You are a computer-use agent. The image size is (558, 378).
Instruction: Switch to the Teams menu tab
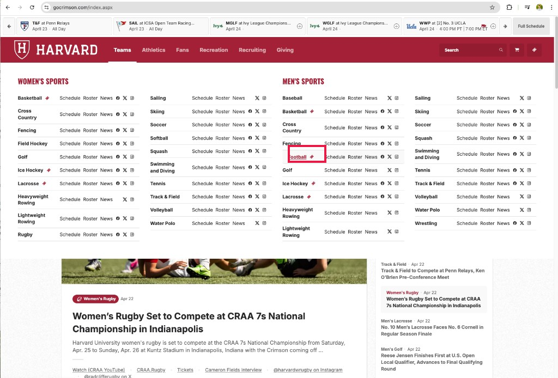[x=122, y=50]
